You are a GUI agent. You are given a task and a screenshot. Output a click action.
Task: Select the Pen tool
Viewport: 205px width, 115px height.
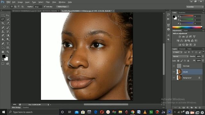click(x=3, y=43)
